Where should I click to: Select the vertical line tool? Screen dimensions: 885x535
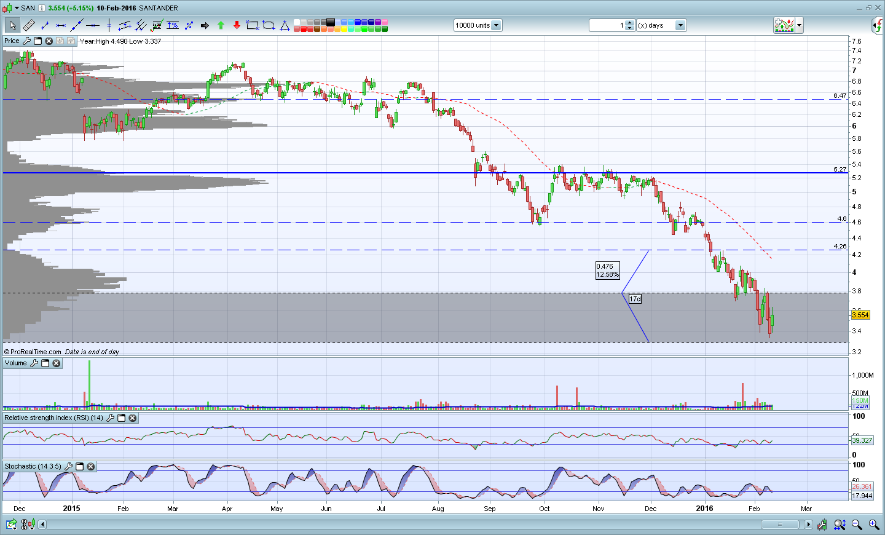click(x=109, y=25)
